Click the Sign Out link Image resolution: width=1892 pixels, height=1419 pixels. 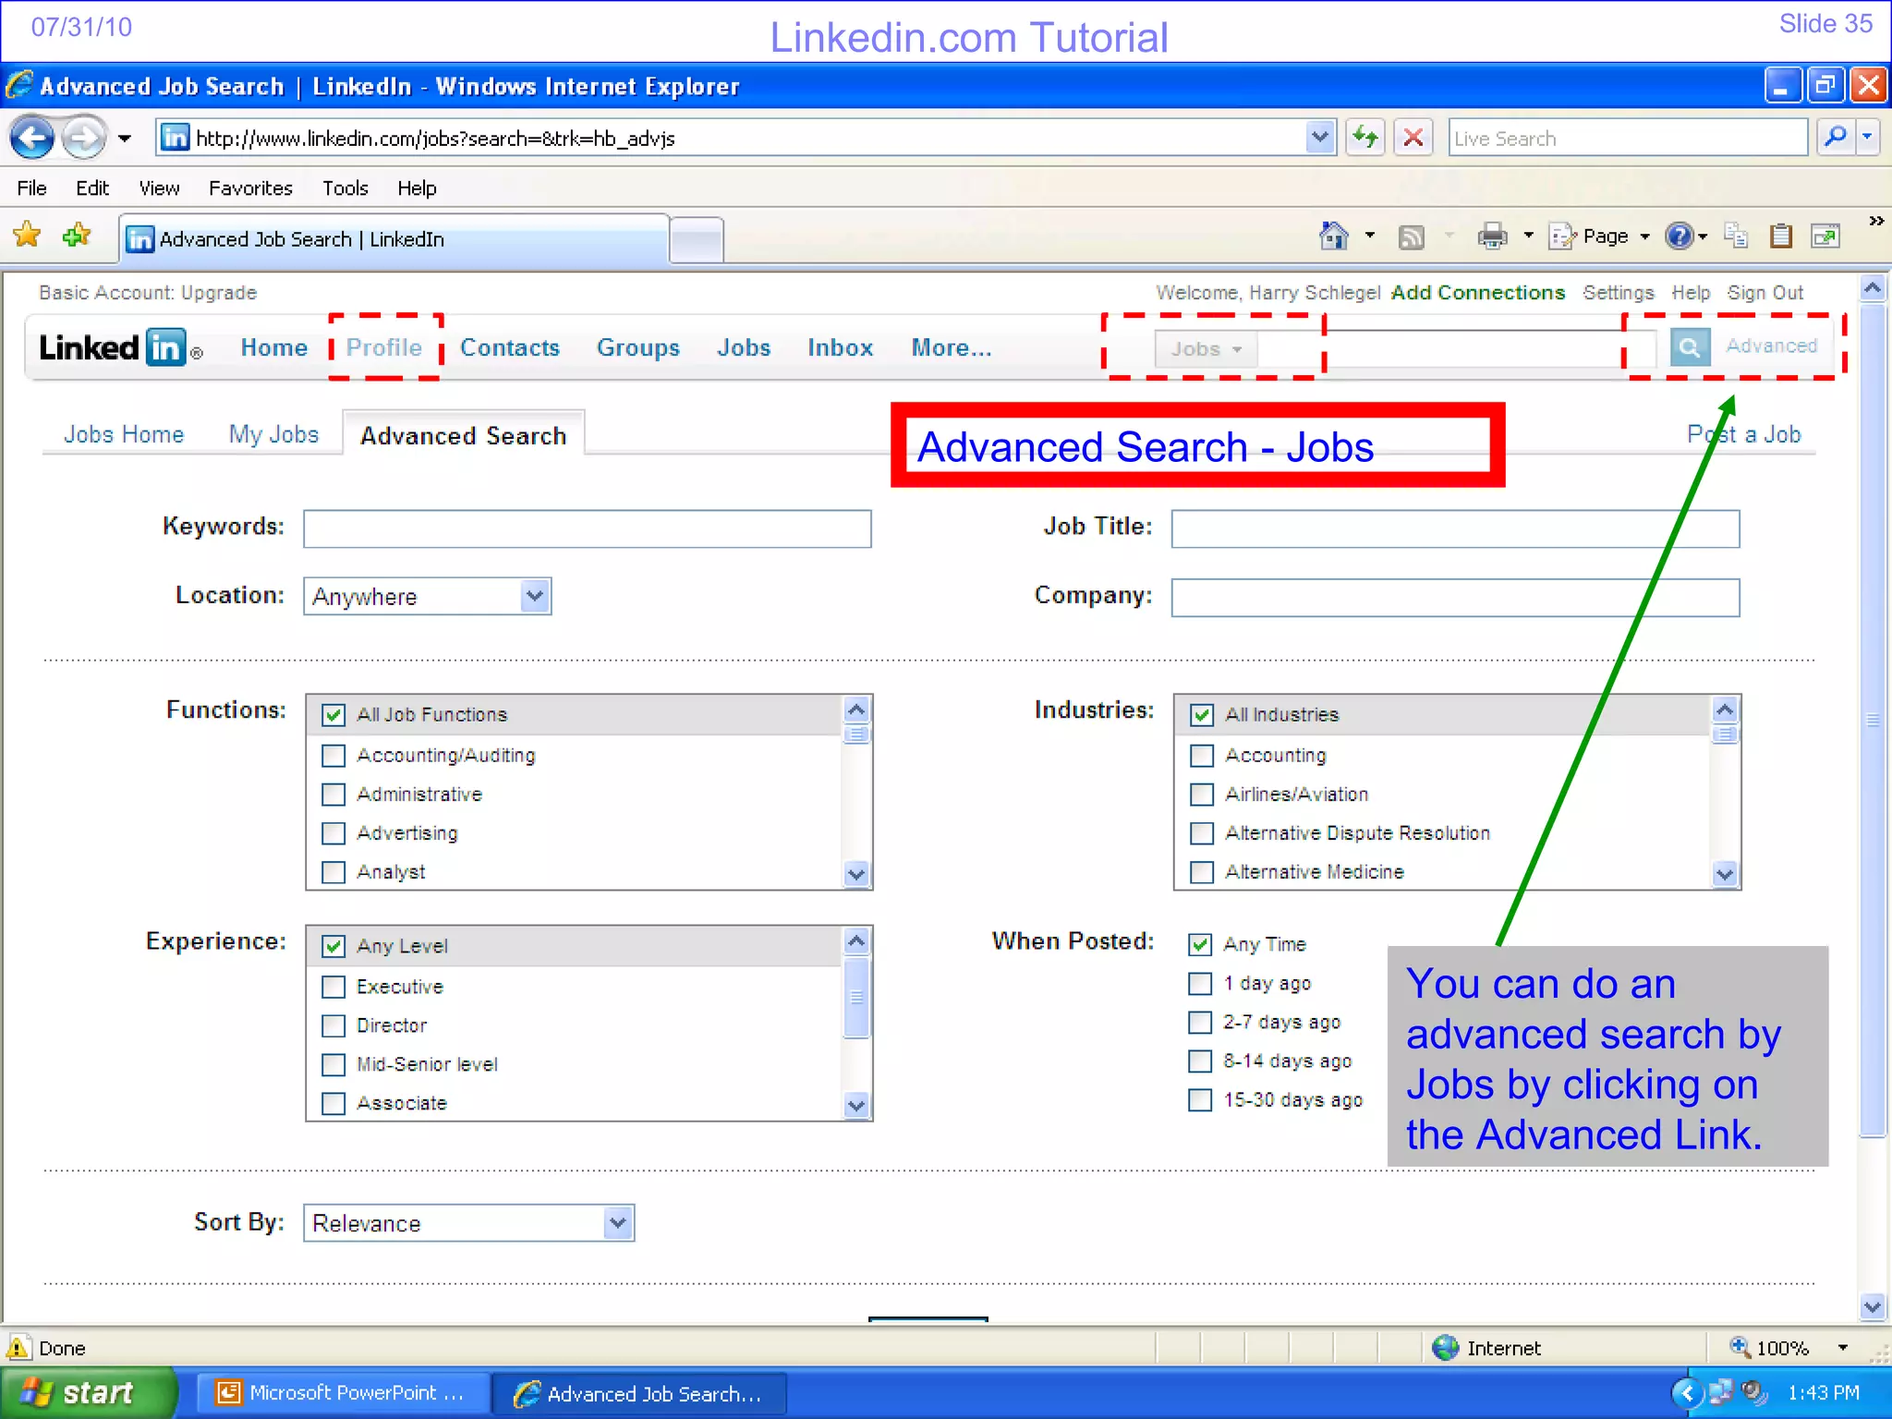coord(1765,293)
